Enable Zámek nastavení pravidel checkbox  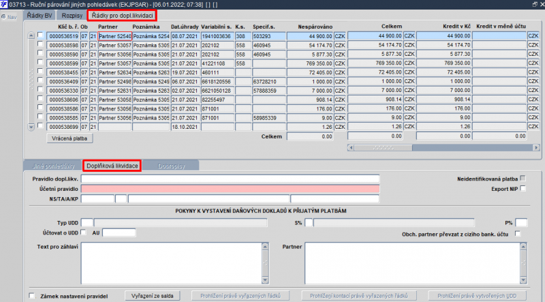click(x=32, y=296)
